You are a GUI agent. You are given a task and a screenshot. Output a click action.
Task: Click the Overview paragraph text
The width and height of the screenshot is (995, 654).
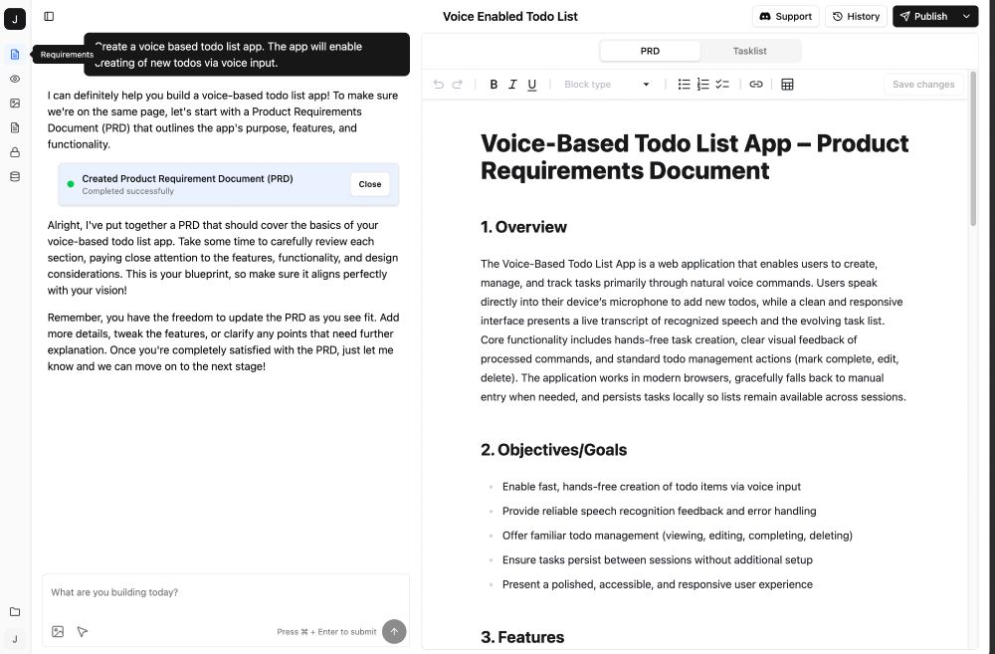coord(693,330)
